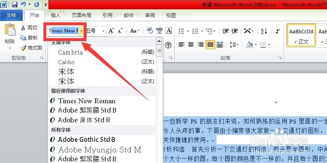The width and height of the screenshot is (327, 163).
Task: Click the font list scrollbar thumb
Action: click(159, 51)
